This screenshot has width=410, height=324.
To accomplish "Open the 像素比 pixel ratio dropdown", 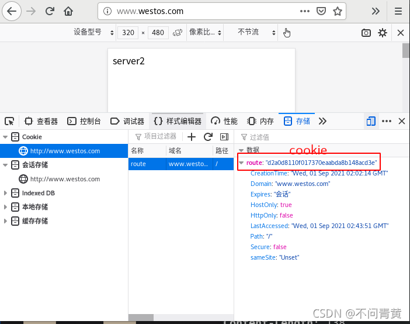I will tap(205, 33).
